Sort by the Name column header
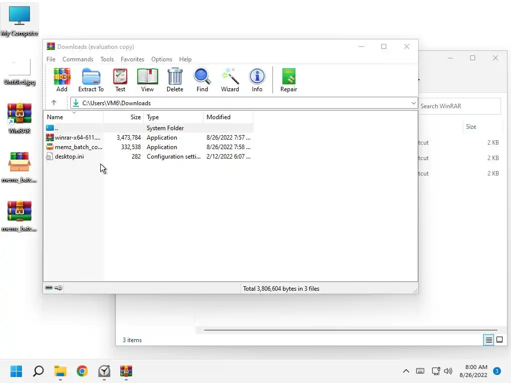 tap(74, 117)
